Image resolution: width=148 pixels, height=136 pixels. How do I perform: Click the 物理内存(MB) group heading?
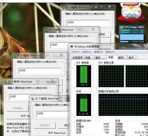coord(84,121)
